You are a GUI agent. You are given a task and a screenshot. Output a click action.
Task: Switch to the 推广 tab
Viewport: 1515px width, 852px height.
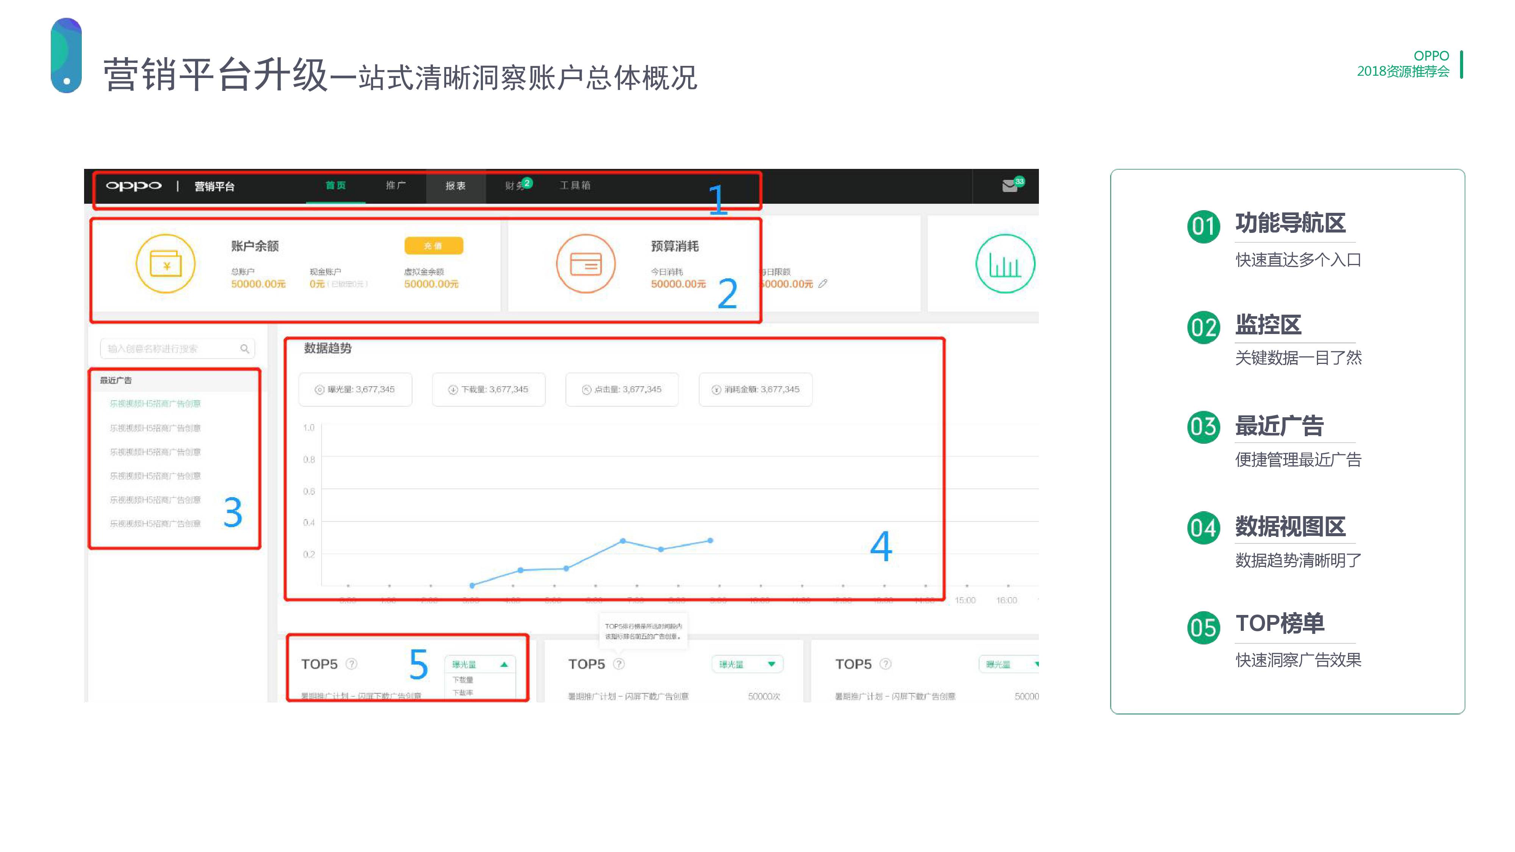coord(395,186)
